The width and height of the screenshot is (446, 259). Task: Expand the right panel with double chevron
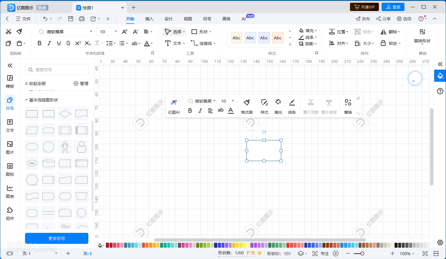(x=440, y=64)
